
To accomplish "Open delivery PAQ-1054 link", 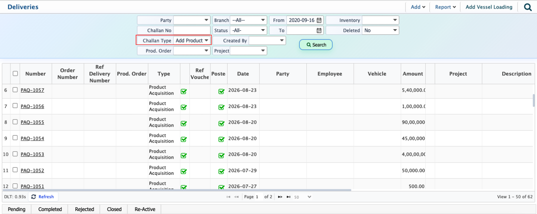I will [x=33, y=138].
